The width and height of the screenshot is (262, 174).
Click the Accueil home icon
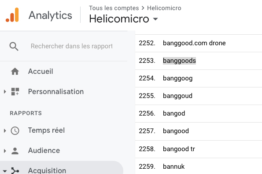15,71
